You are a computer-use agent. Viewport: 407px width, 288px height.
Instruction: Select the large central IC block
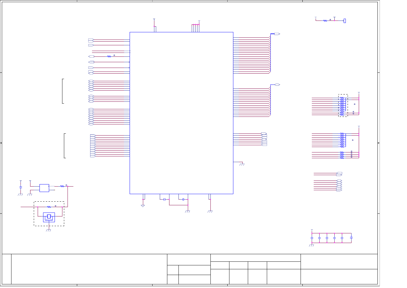point(181,113)
